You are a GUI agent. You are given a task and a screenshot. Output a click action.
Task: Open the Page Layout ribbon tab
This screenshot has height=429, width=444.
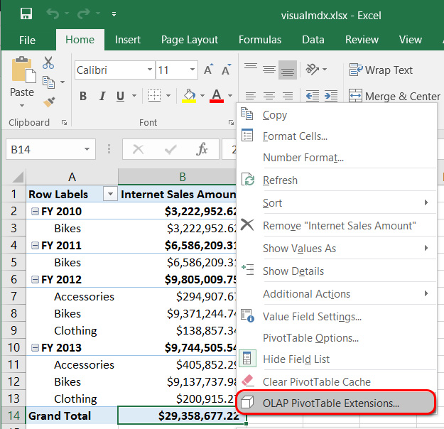[x=189, y=40]
